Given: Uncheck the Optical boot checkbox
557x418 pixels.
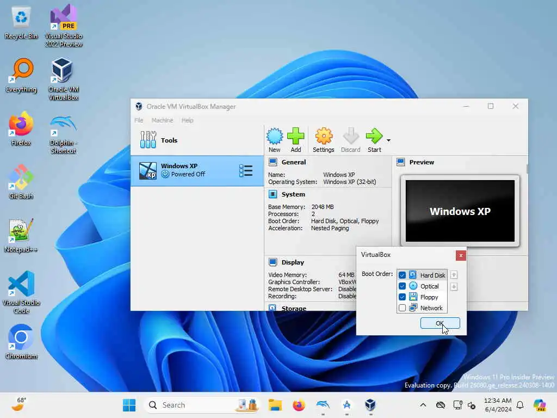Looking at the screenshot, I should coord(402,286).
